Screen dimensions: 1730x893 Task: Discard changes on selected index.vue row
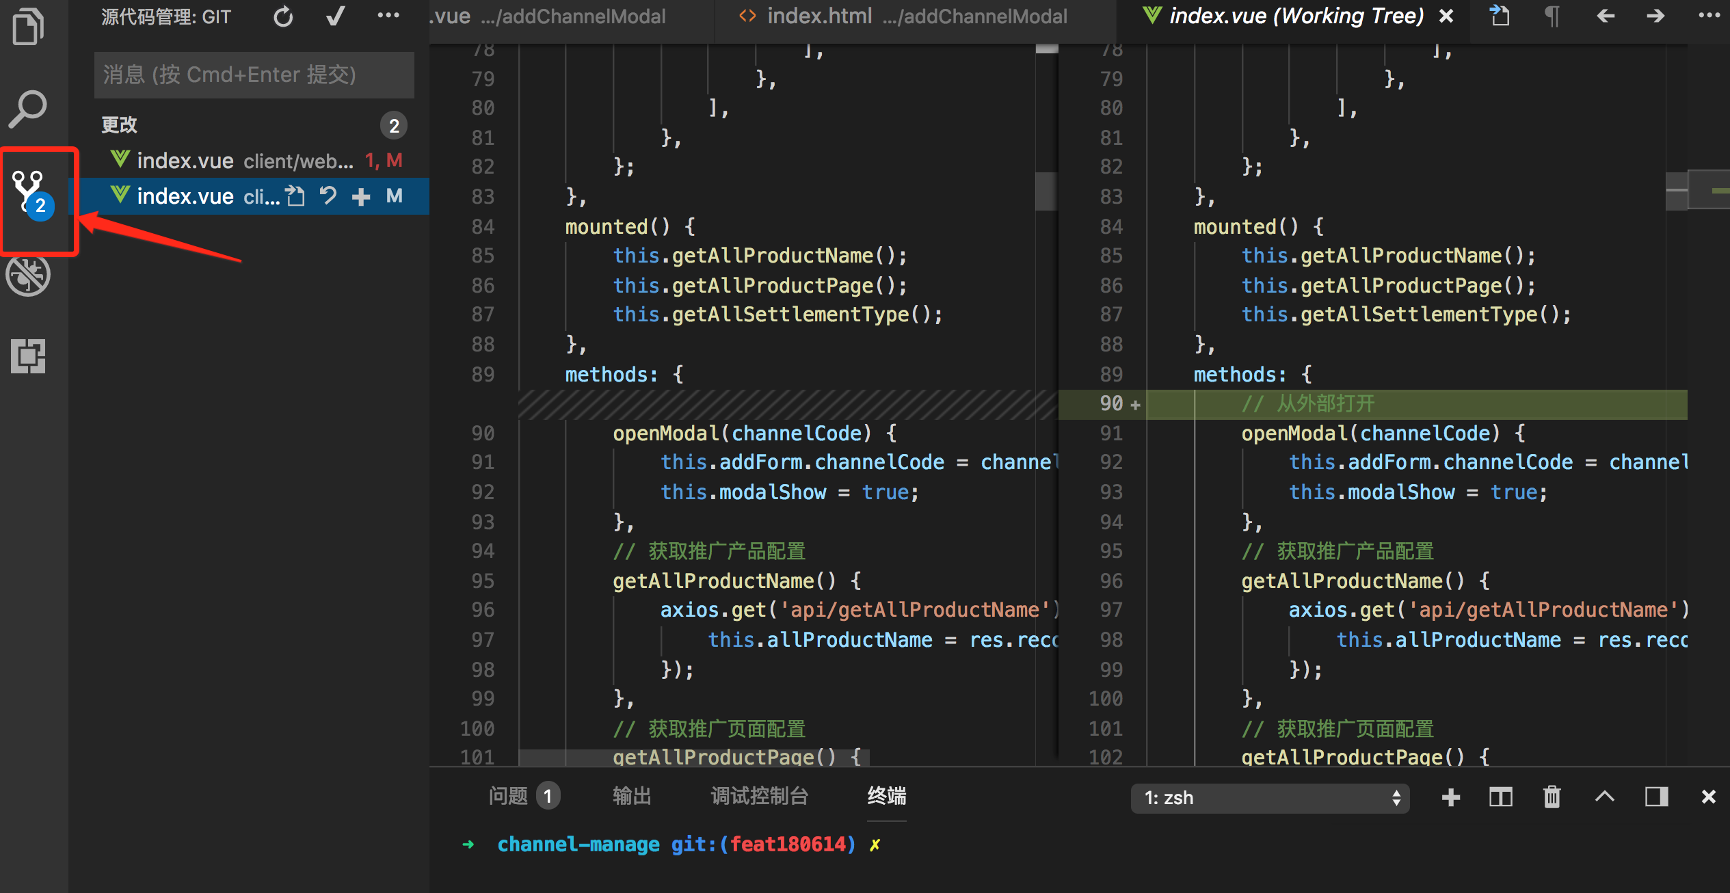(328, 196)
